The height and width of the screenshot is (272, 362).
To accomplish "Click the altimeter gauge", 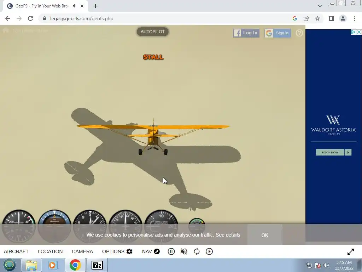I will click(90, 226).
